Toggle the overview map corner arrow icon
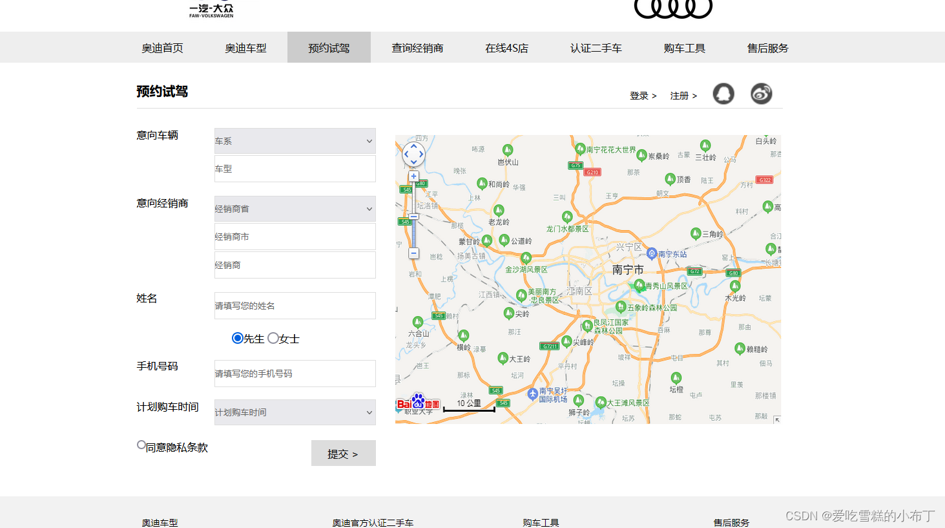This screenshot has height=528, width=945. coord(777,419)
